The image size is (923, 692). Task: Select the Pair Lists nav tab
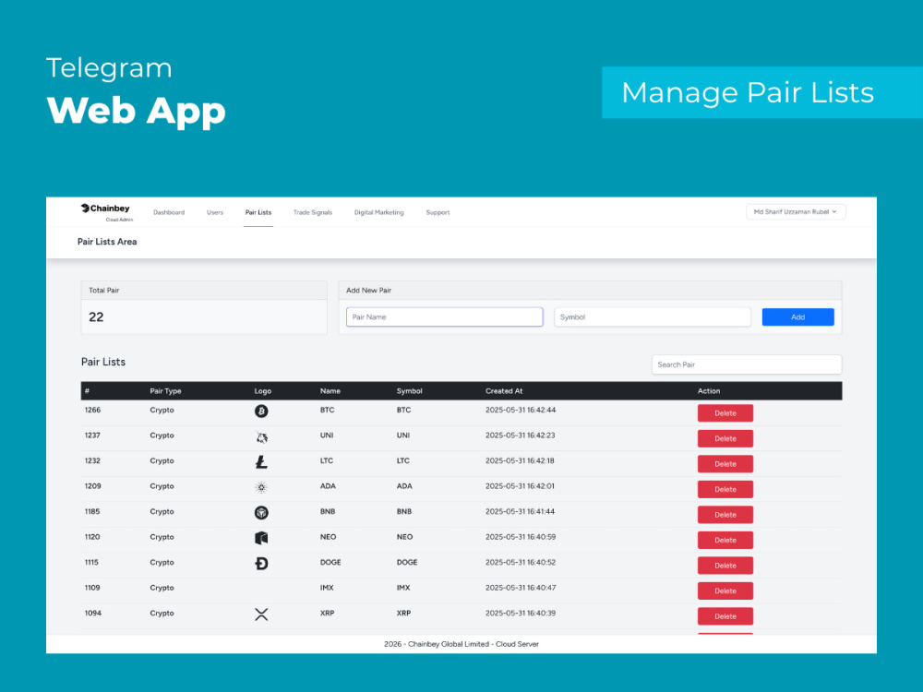(258, 212)
